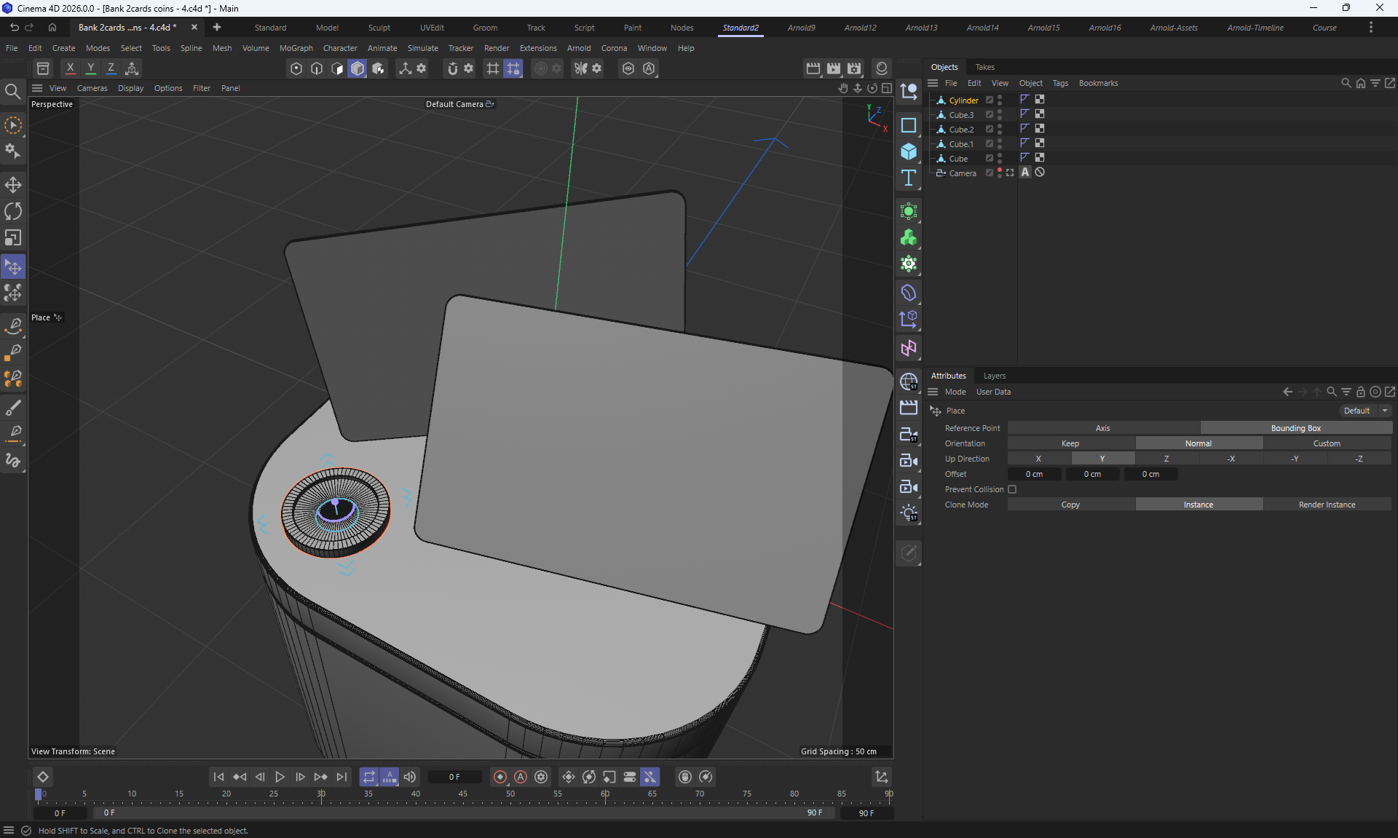
Task: Add a Cube primitive from the object palette
Action: pyautogui.click(x=908, y=151)
